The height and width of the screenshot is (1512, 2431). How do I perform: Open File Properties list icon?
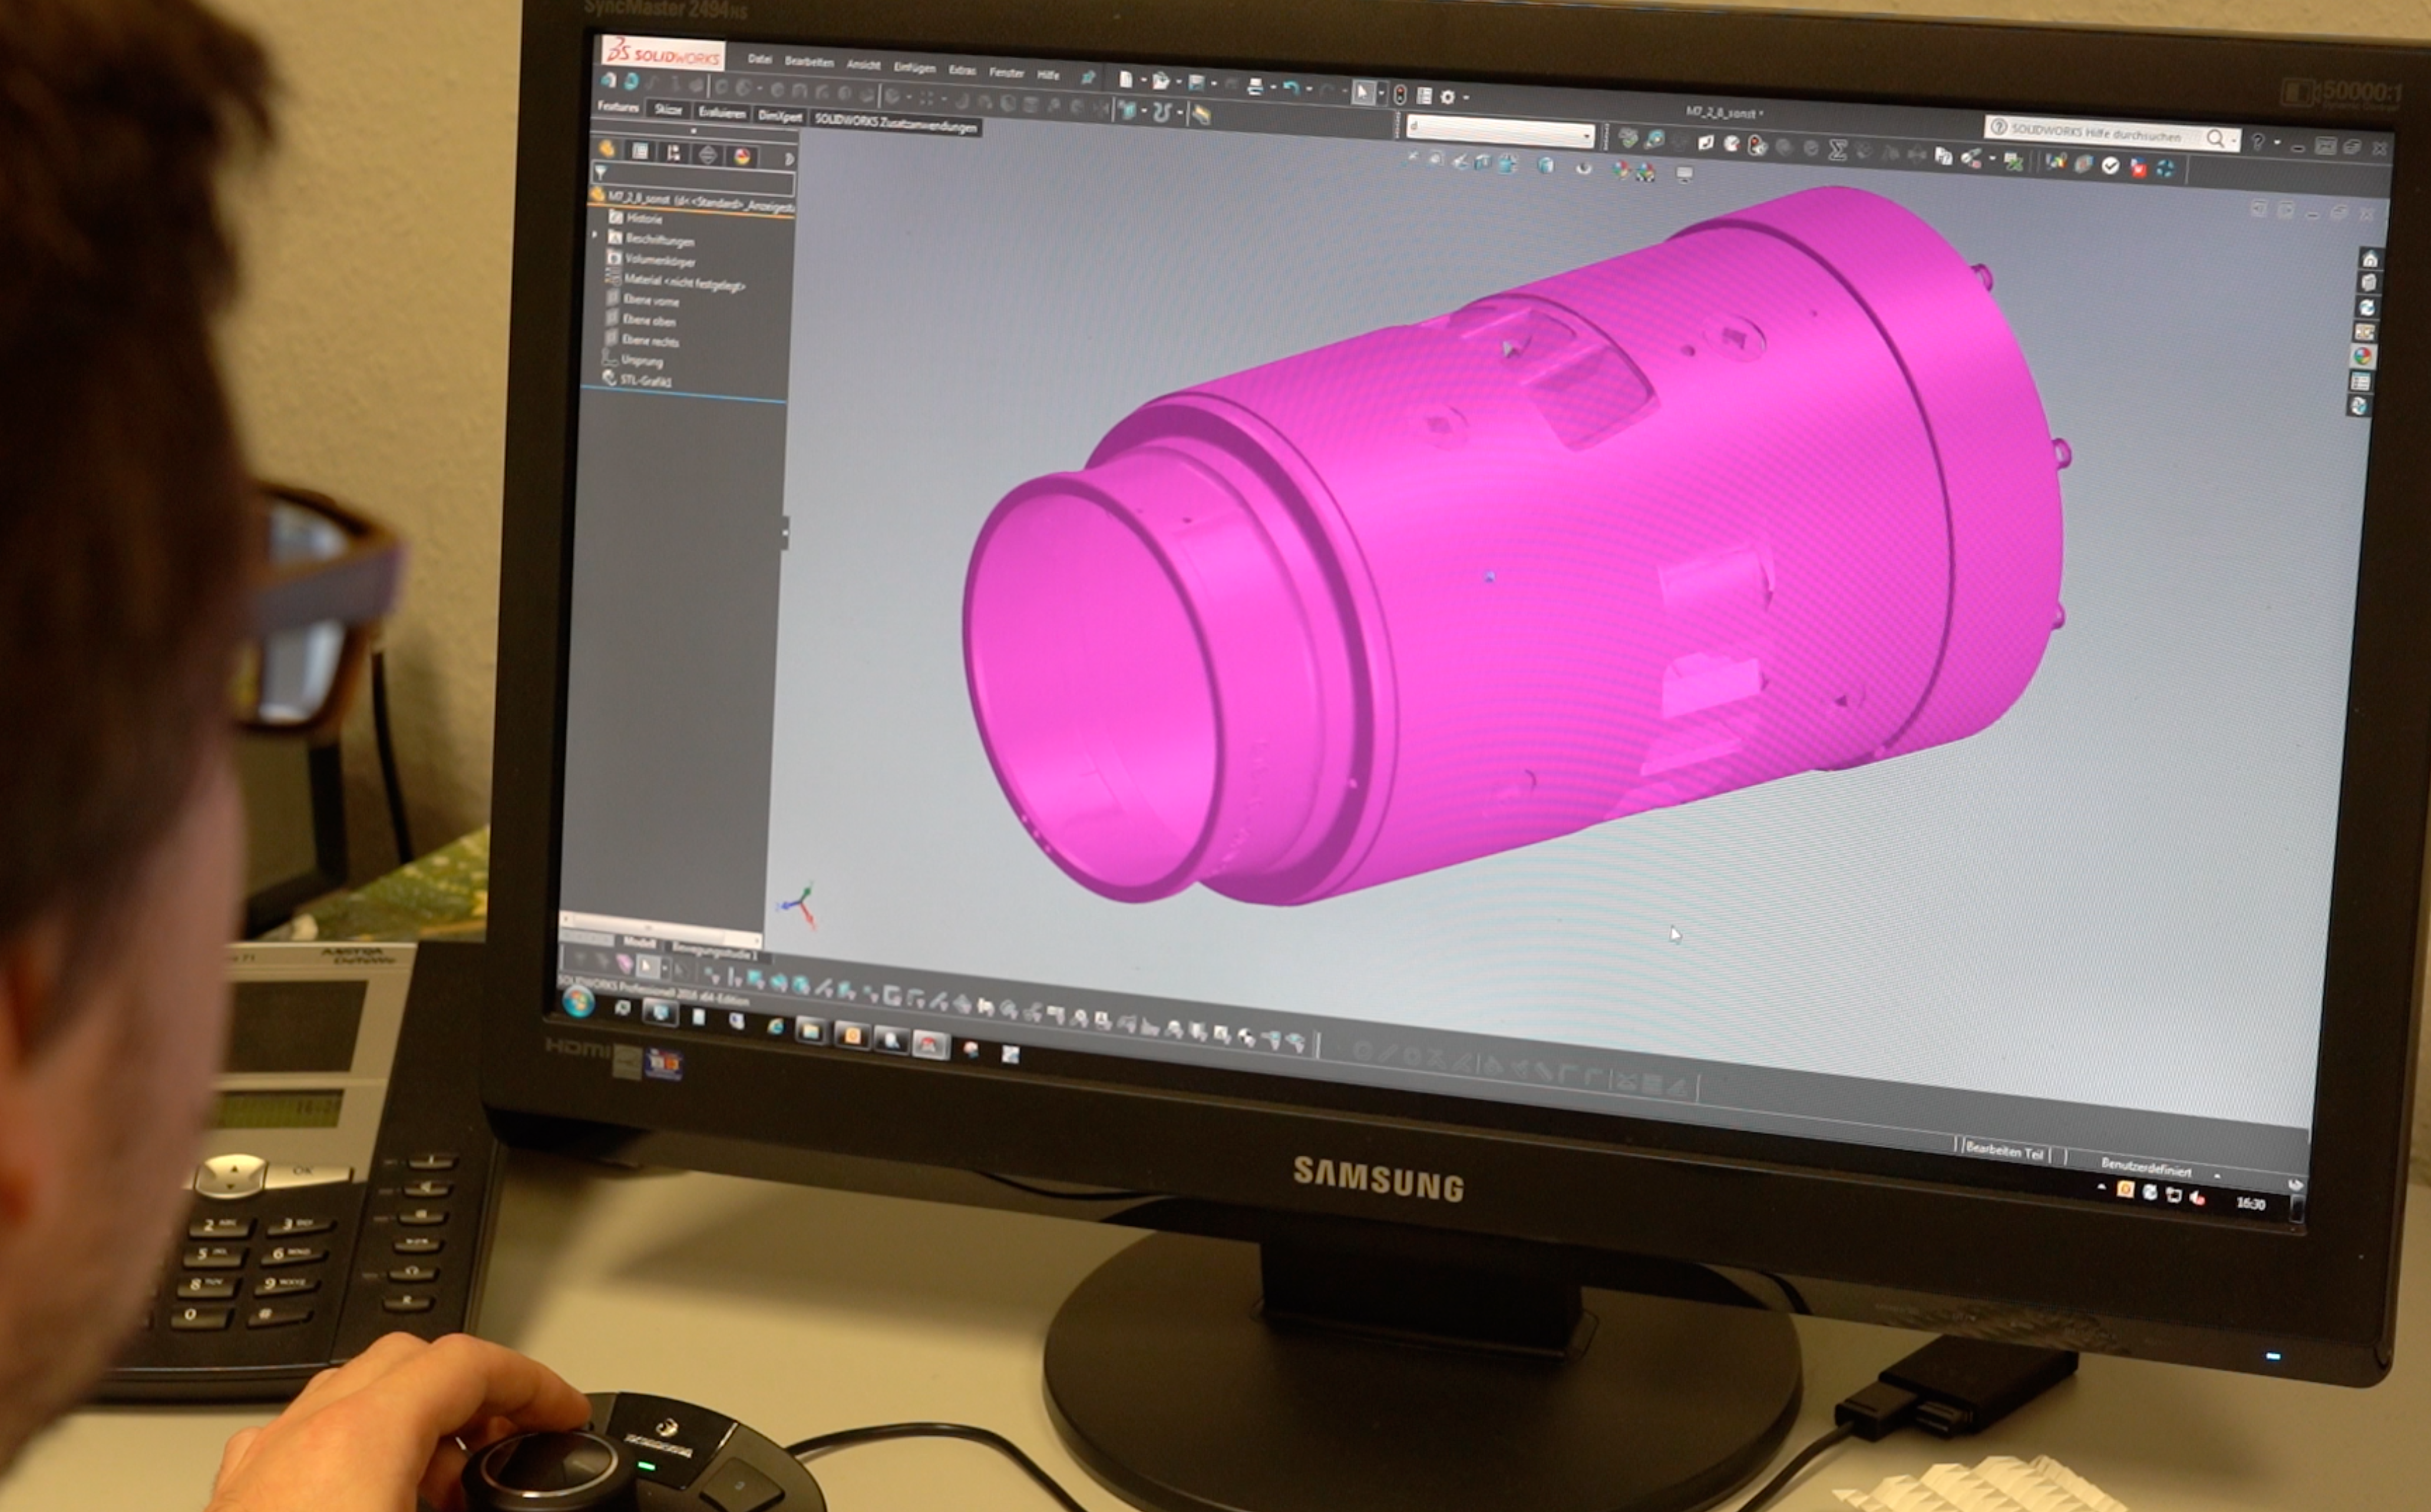tap(1423, 96)
